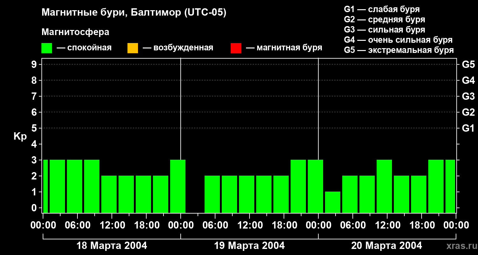Click the G1 label on right axis
Viewport: 478px width, 255px height.
[468, 128]
